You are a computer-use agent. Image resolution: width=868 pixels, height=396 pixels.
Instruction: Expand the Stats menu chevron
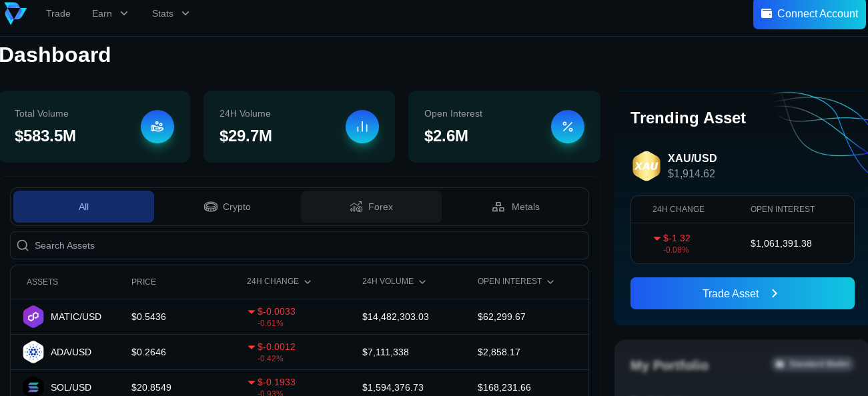pos(185,13)
